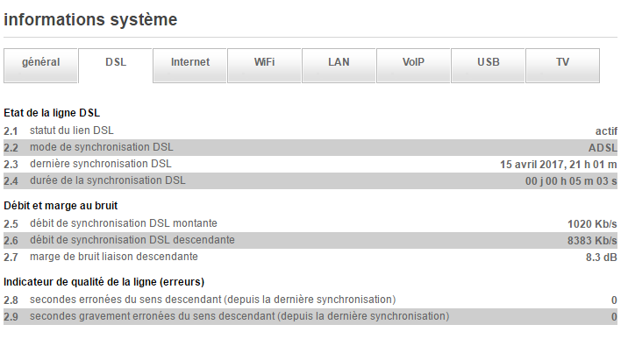Switch to the VoIP tab
The image size is (628, 353).
(413, 63)
